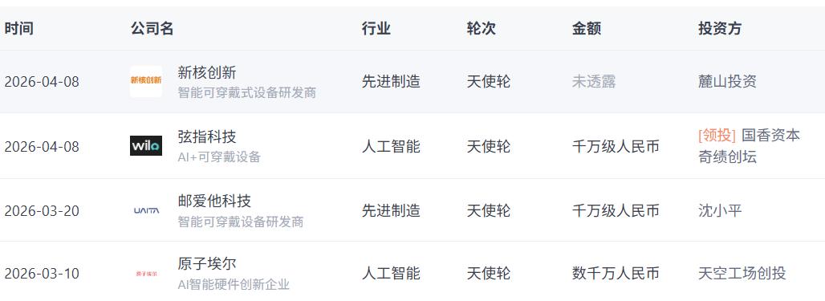Click the wila logo for 弦指科技
This screenshot has height=301, width=825.
pos(146,146)
